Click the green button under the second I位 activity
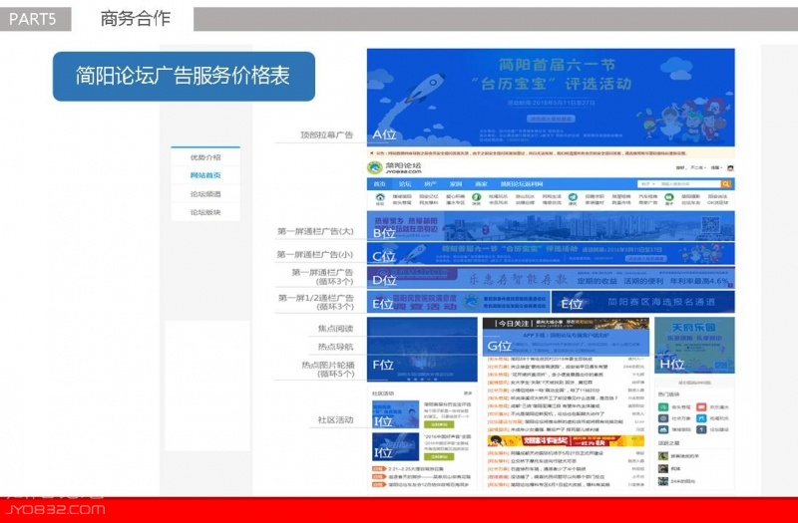Viewport: 798px width, 523px height. [439, 456]
